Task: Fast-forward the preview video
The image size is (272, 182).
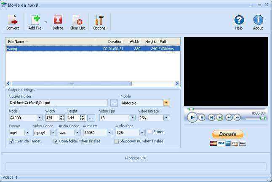Action: (237, 118)
